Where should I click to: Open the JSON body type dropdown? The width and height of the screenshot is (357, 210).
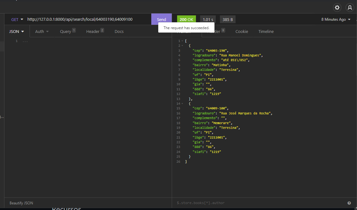coord(16,31)
